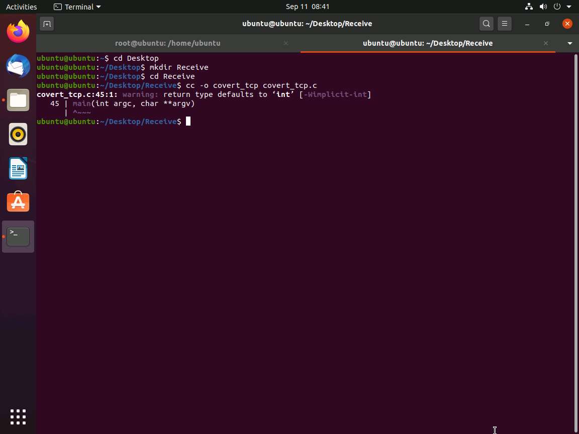Click the 'covert_tcp.c:45:1:' warning location
Screen dimensions: 579x434
point(77,94)
